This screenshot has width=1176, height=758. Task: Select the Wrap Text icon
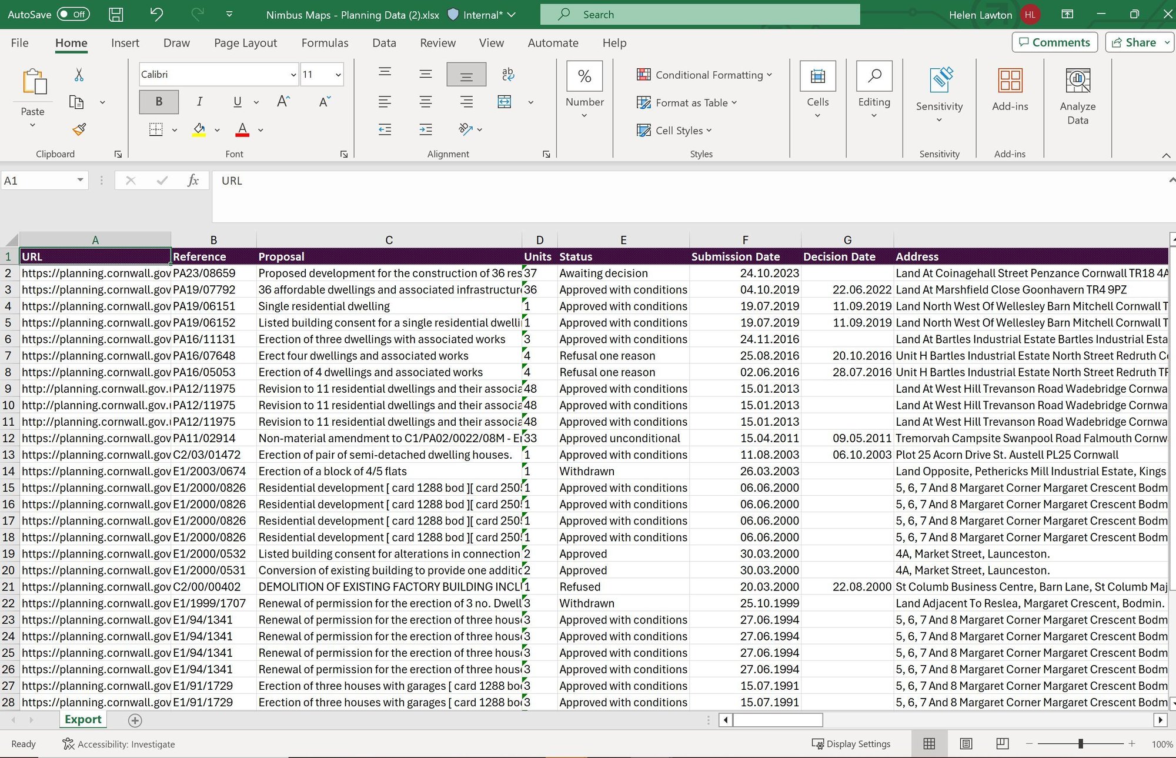(507, 74)
